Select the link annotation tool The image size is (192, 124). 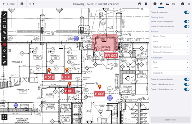[4, 32]
